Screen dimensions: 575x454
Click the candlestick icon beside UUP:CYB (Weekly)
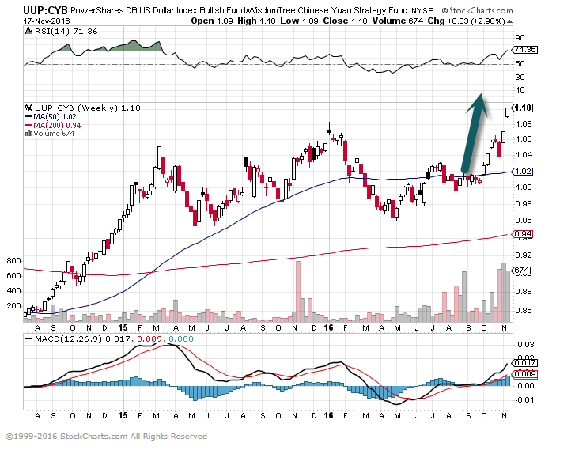28,108
